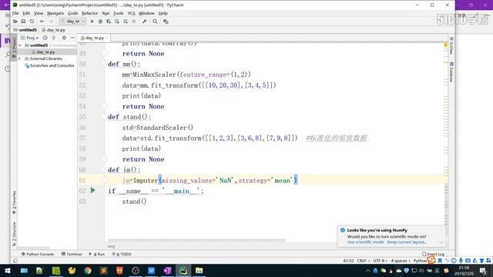
Task: Open the Navigate menu
Action: tap(55, 13)
